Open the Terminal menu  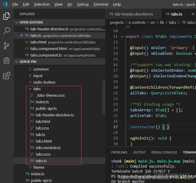click(x=101, y=4)
